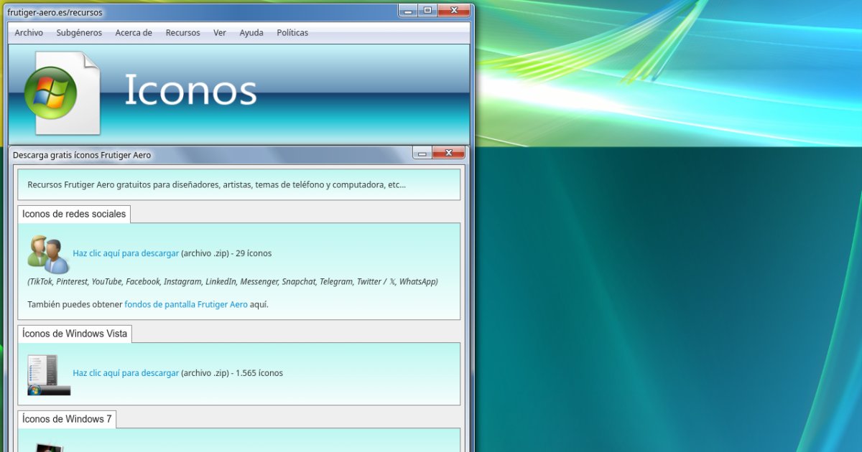The height and width of the screenshot is (452, 862).
Task: Open the Archivo menu
Action: 29,33
